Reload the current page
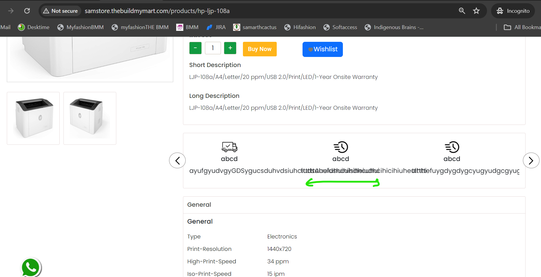Viewport: 541px width, 277px height. [27, 11]
